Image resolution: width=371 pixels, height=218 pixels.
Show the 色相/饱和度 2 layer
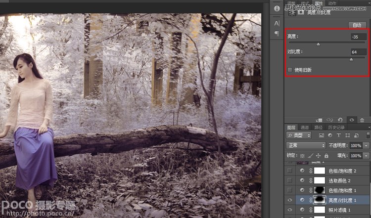(290, 171)
